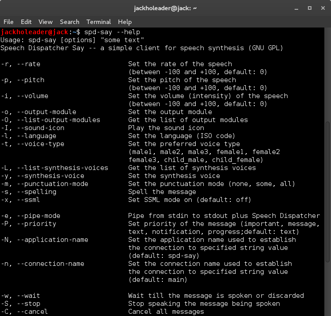Click the -P, --priority option
The width and height of the screenshot is (331, 316).
[x=28, y=224]
